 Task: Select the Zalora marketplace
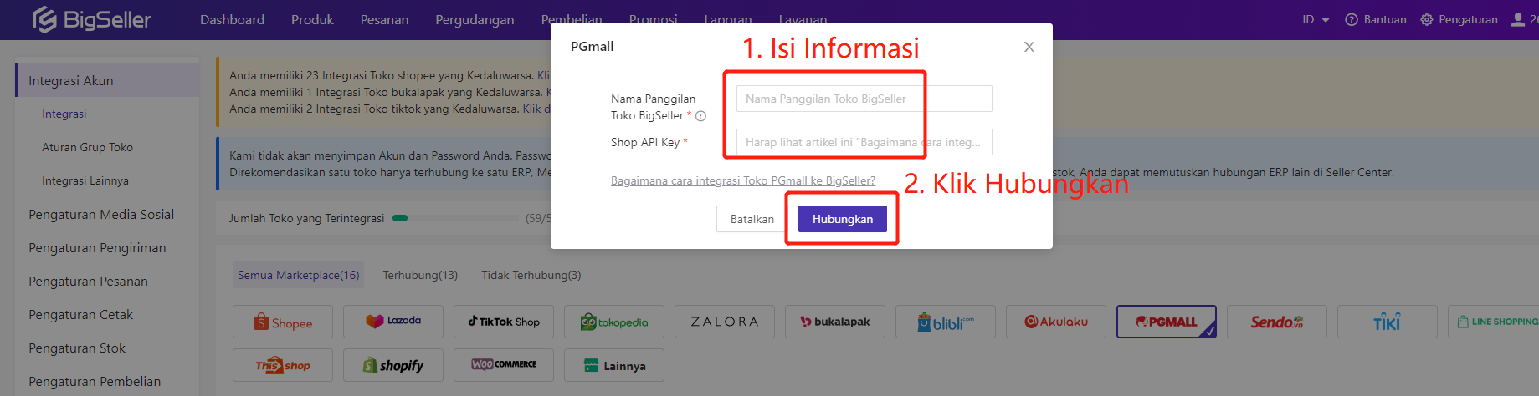pos(725,322)
